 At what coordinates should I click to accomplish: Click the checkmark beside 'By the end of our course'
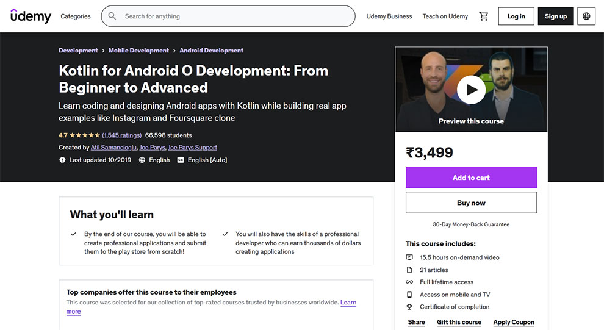74,234
